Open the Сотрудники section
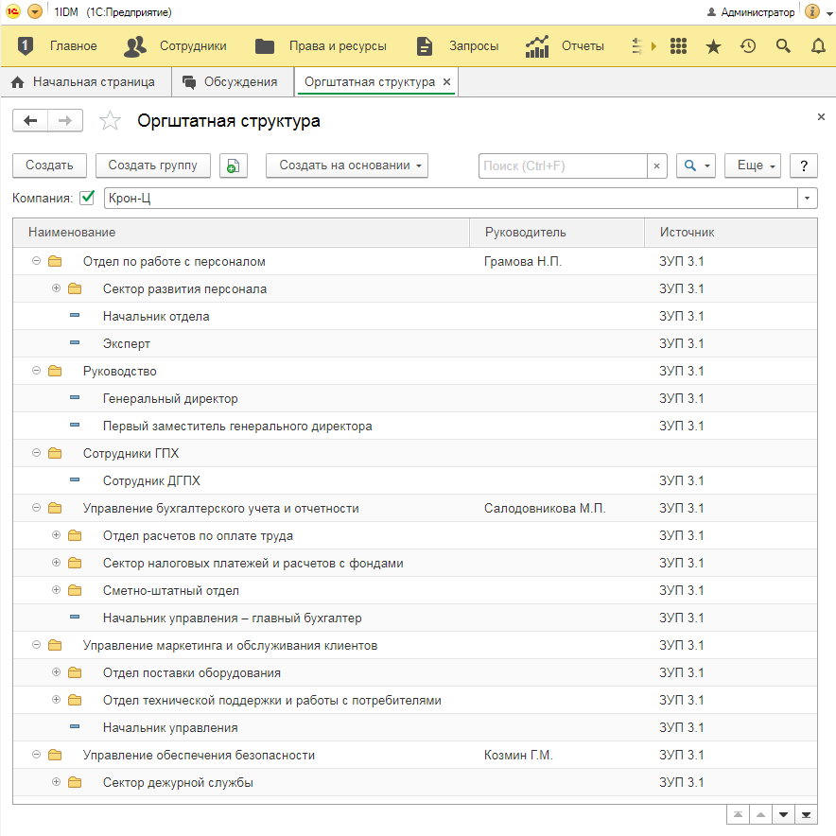The height and width of the screenshot is (836, 836). point(175,45)
